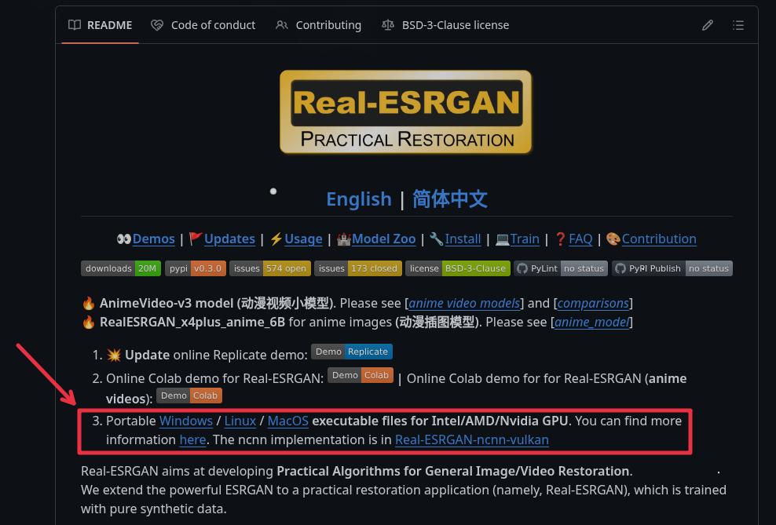Click 'Practical Algorithms for General Image/Video Restoration' text

[453, 471]
